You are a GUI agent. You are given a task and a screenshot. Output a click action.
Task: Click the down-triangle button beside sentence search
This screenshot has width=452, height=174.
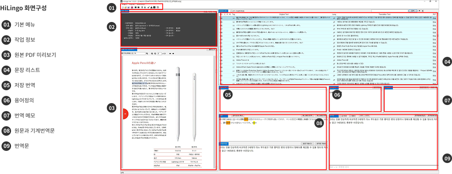coord(419,11)
